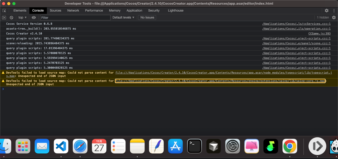
Task: Open the scene.ccc:1 source link
Action: click(296, 43)
